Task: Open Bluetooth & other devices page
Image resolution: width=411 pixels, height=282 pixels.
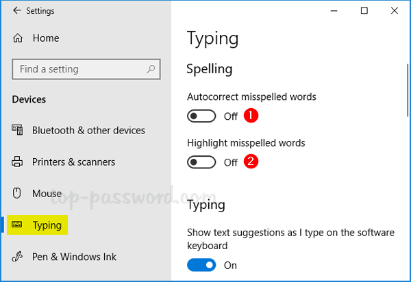Action: [88, 130]
